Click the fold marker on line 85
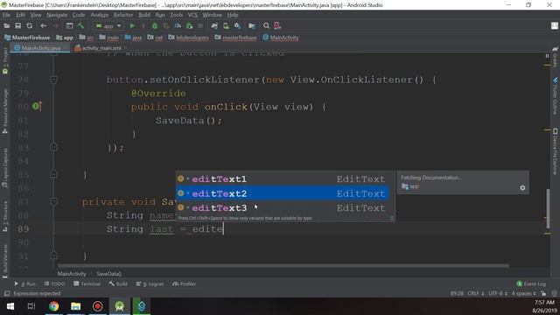The image size is (560, 315). [x=54, y=174]
